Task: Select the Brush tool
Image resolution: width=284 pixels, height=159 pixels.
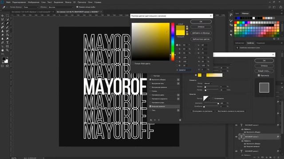Action: point(7,27)
